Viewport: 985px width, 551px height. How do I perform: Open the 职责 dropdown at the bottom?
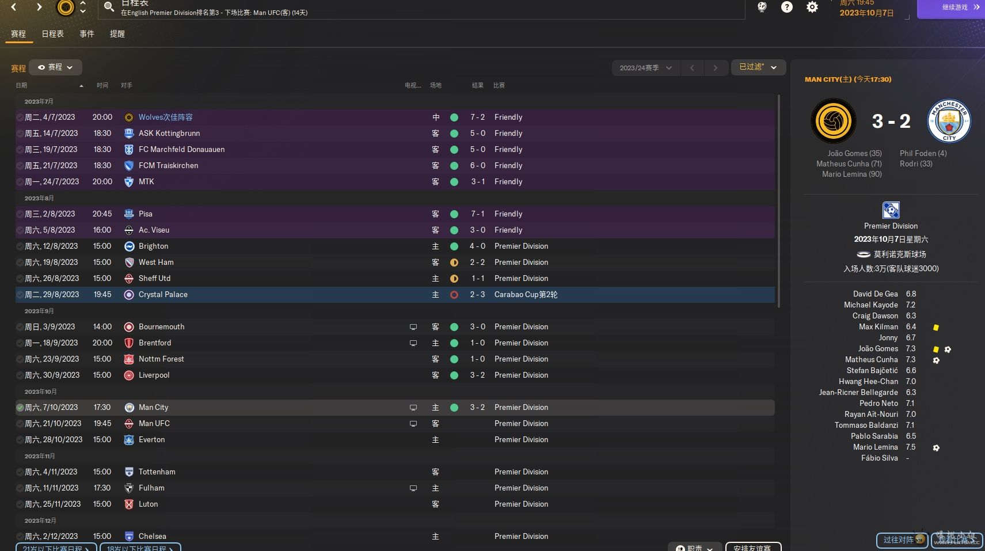[695, 548]
